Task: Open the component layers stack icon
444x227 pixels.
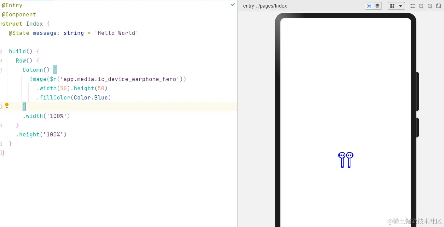Action: [377, 6]
